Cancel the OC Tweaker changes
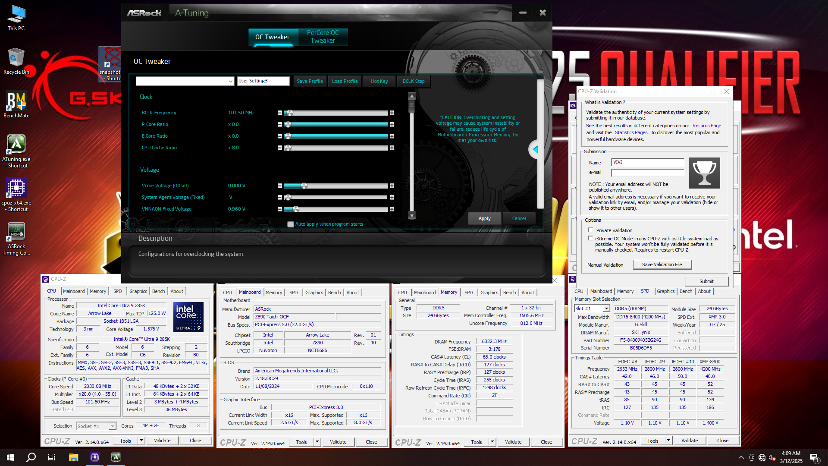828x466 pixels. (519, 218)
